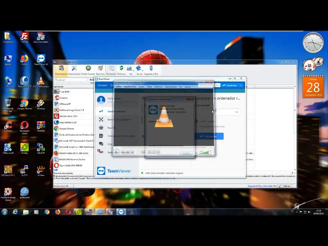Open the Desinstalador tool in Revo Uninstaller
The width and height of the screenshot is (328, 246).
pyautogui.click(x=61, y=70)
